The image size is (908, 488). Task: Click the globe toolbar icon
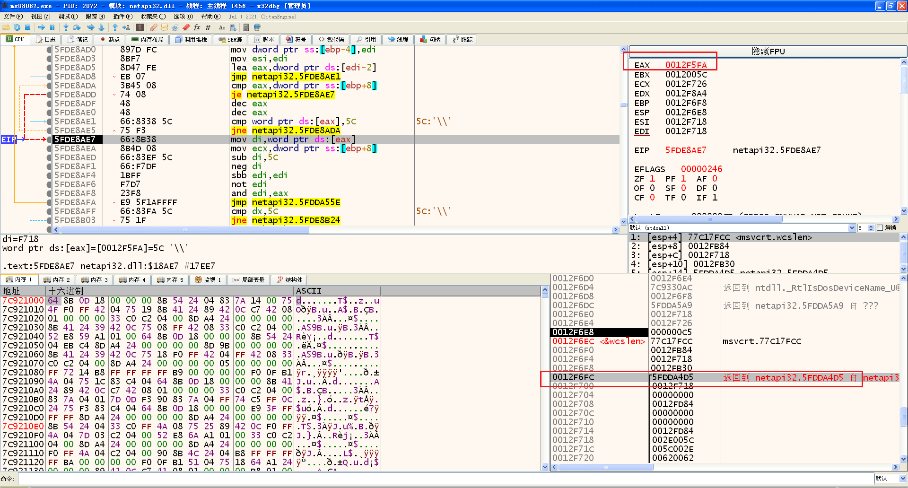[257, 27]
